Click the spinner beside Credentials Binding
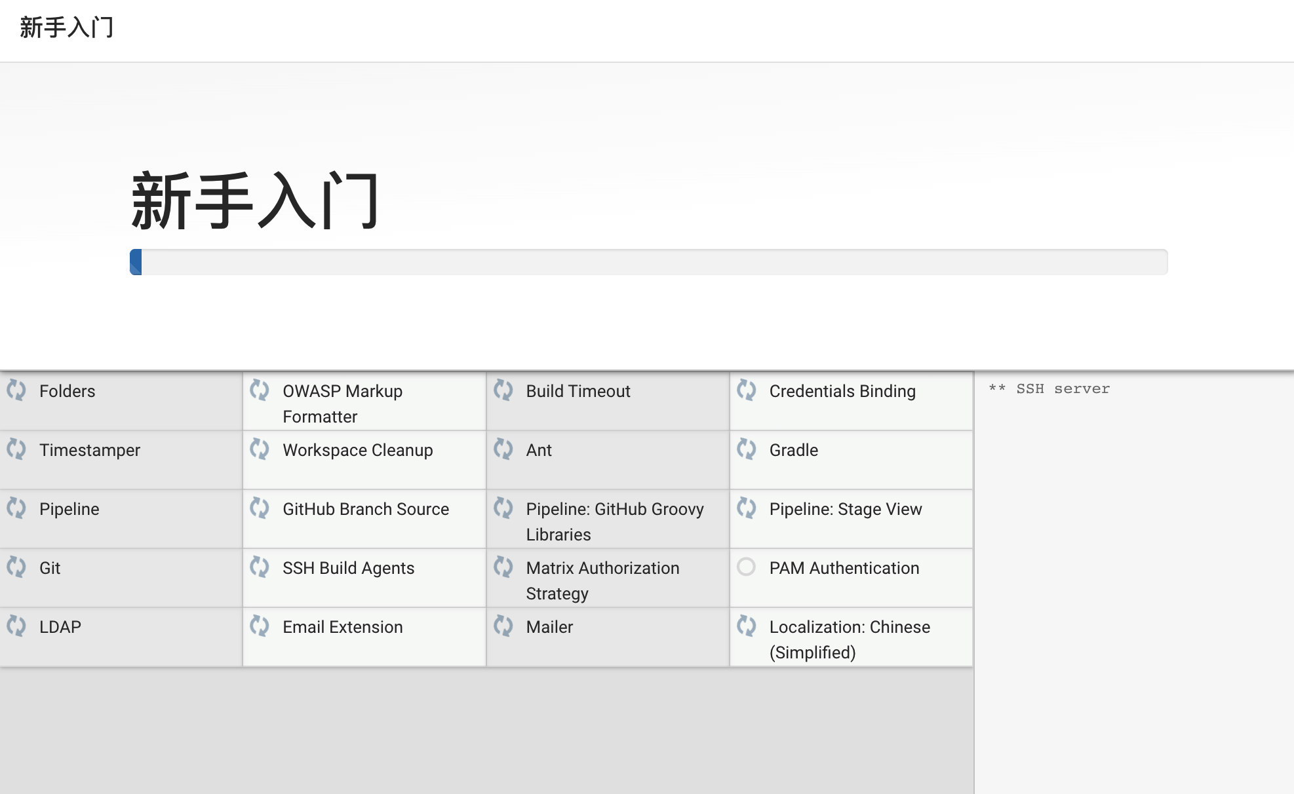This screenshot has height=794, width=1294. pyautogui.click(x=747, y=390)
